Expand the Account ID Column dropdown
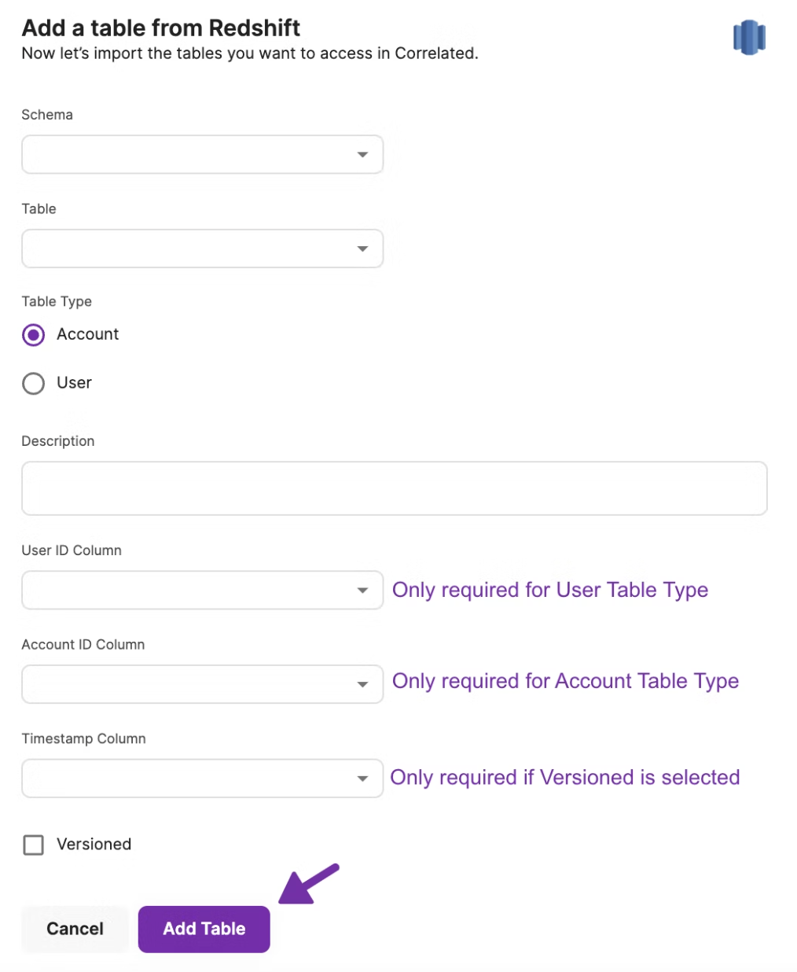The height and width of the screenshot is (972, 797). point(202,684)
